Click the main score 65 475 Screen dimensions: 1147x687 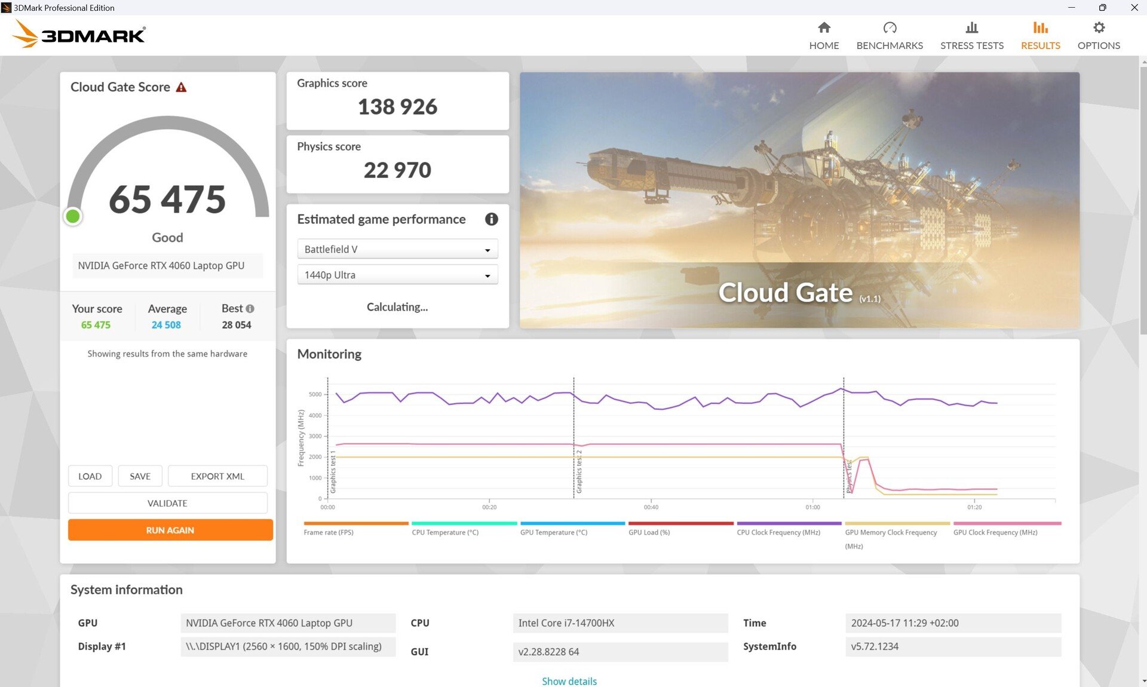pyautogui.click(x=167, y=199)
